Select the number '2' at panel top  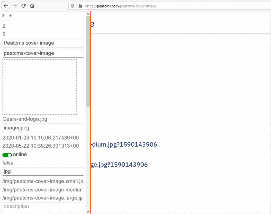[4, 26]
